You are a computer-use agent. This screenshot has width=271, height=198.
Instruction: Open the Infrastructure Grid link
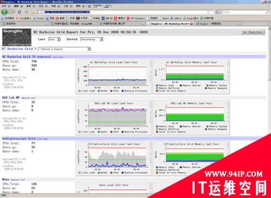[x=19, y=138]
